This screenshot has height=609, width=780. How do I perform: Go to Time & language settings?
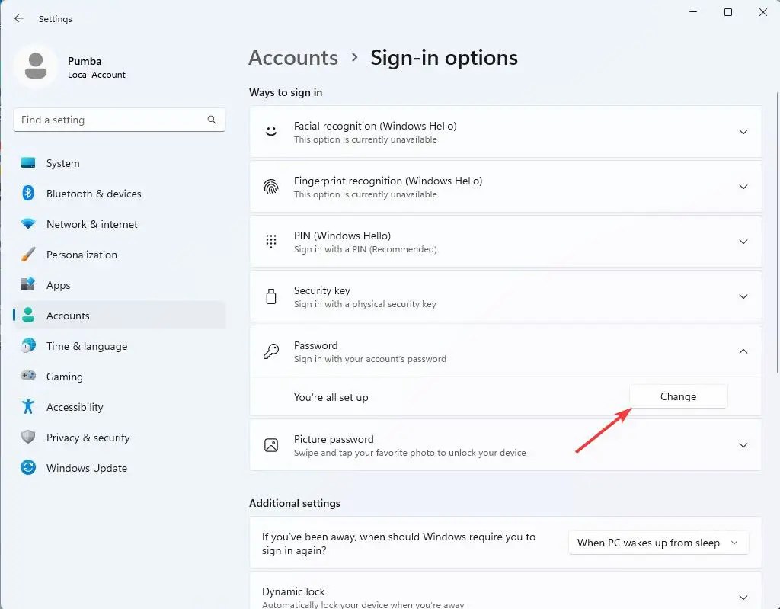(x=86, y=346)
